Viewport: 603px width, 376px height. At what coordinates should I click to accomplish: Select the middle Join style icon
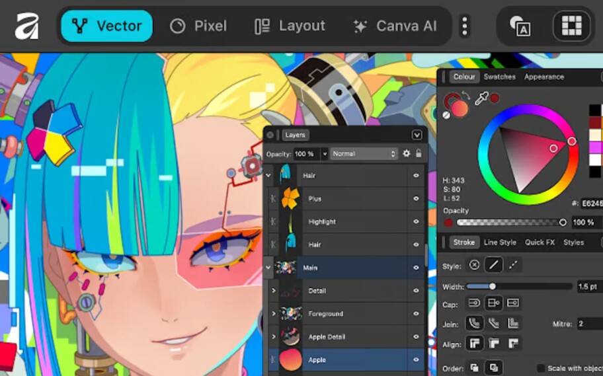click(493, 323)
